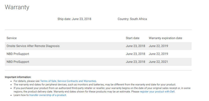
Task: Click the expiration date of first NBD ProSupport row
Action: (158, 54)
